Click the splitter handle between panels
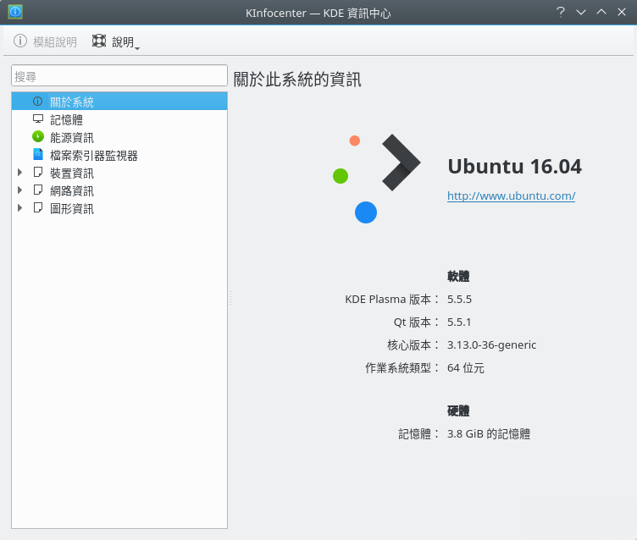This screenshot has width=637, height=540. [x=230, y=298]
